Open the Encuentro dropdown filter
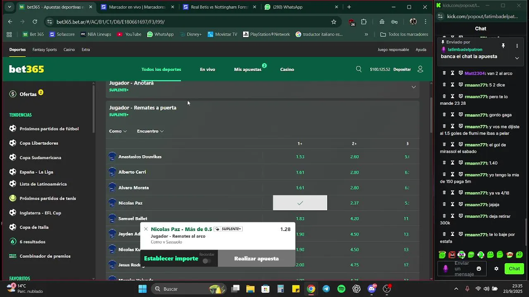 [x=150, y=131]
